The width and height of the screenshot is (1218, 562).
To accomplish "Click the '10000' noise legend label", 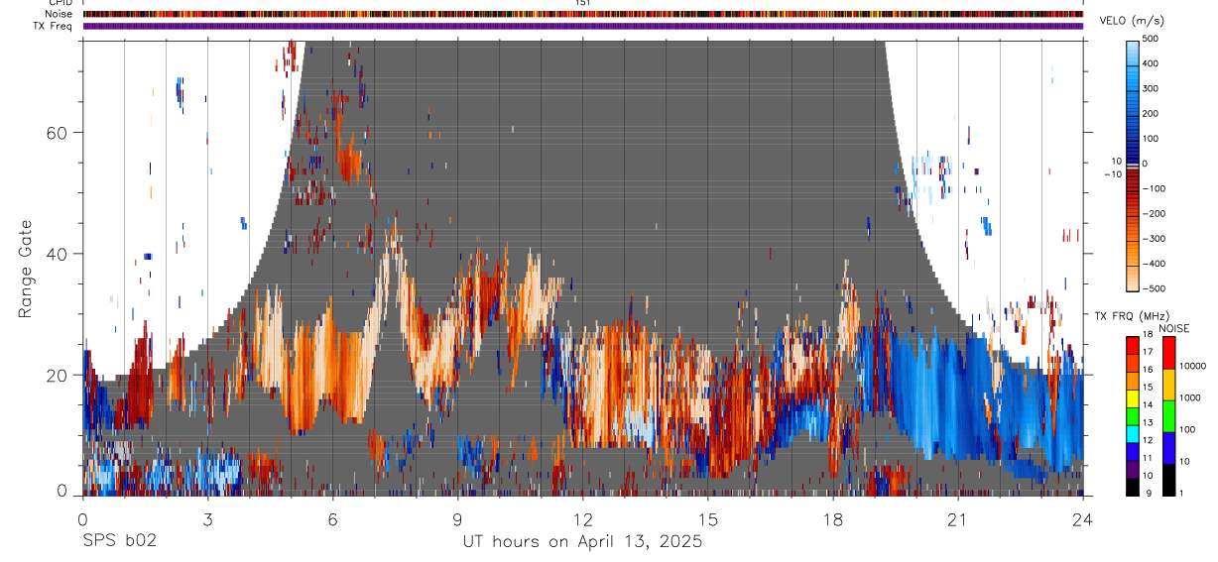I will tap(1193, 366).
